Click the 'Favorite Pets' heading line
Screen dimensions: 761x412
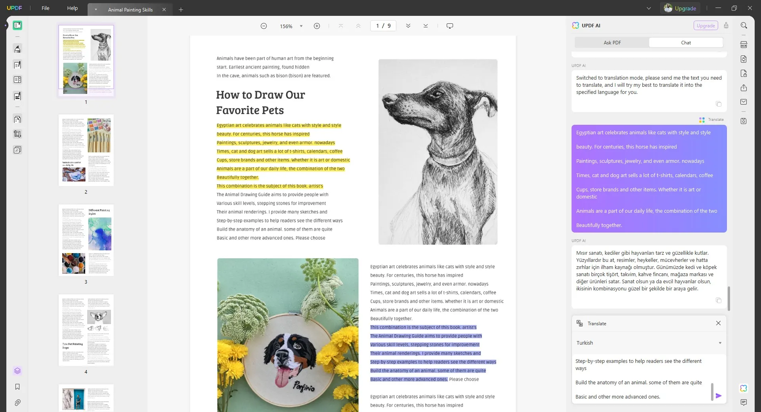pos(250,110)
